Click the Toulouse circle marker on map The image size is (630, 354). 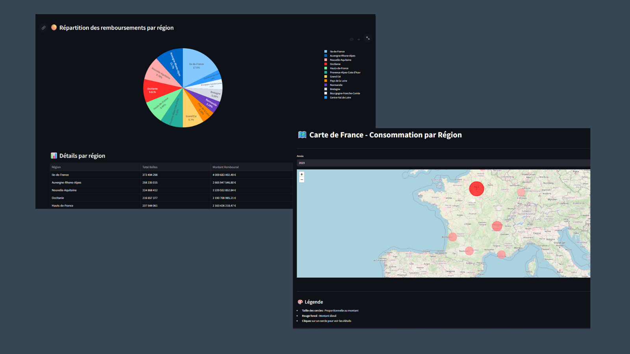click(x=469, y=251)
